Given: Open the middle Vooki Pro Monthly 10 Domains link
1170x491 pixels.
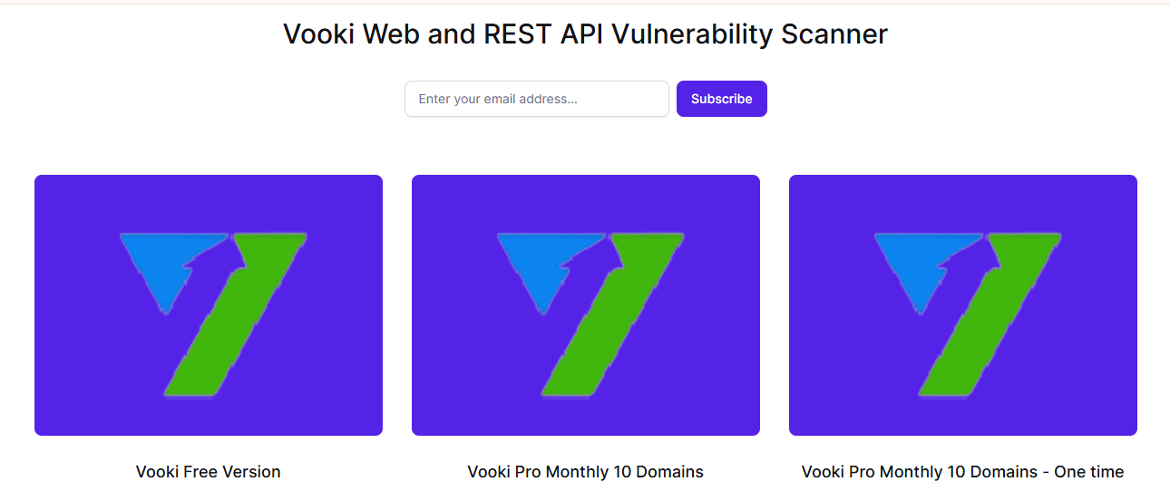Looking at the screenshot, I should (585, 472).
